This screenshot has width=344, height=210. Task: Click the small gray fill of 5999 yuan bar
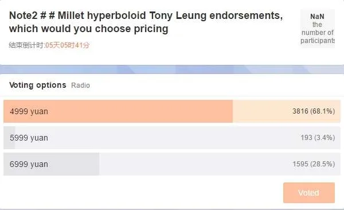click(x=9, y=138)
